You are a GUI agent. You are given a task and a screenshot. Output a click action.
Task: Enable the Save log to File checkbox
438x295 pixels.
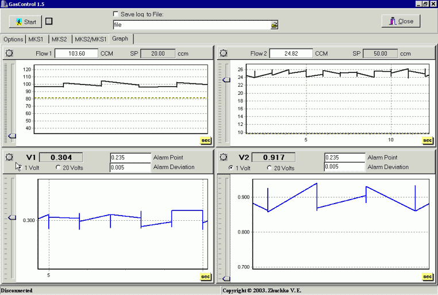(117, 14)
